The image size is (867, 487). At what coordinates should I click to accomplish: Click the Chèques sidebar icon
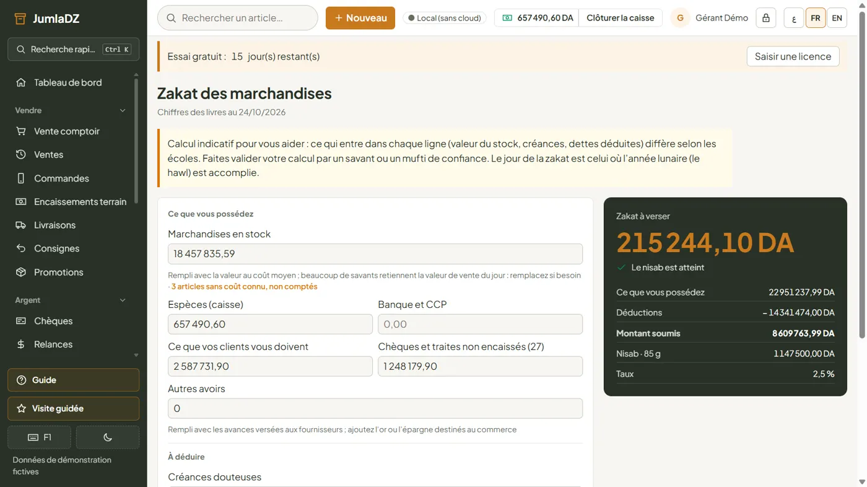tap(21, 321)
